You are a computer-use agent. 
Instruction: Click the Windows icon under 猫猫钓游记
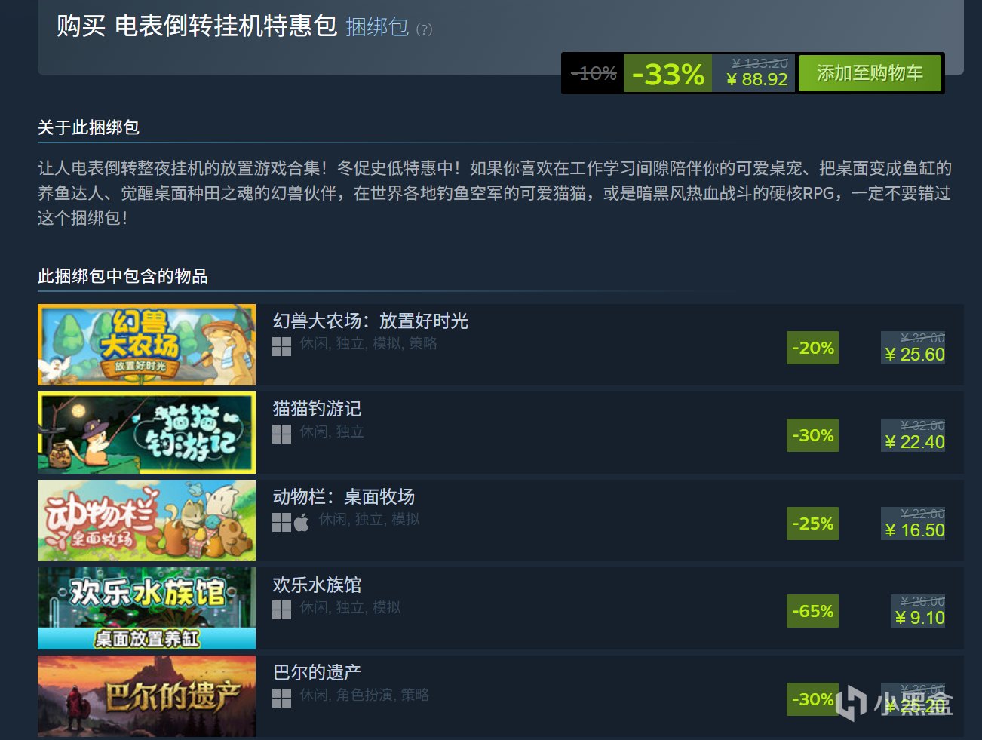[x=281, y=434]
